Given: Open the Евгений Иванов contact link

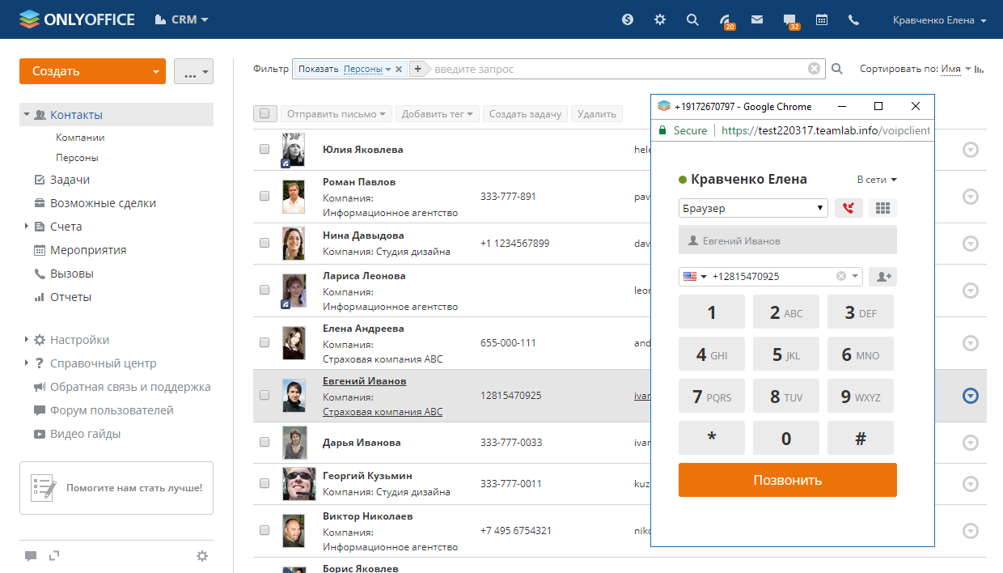Looking at the screenshot, I should click(x=364, y=381).
